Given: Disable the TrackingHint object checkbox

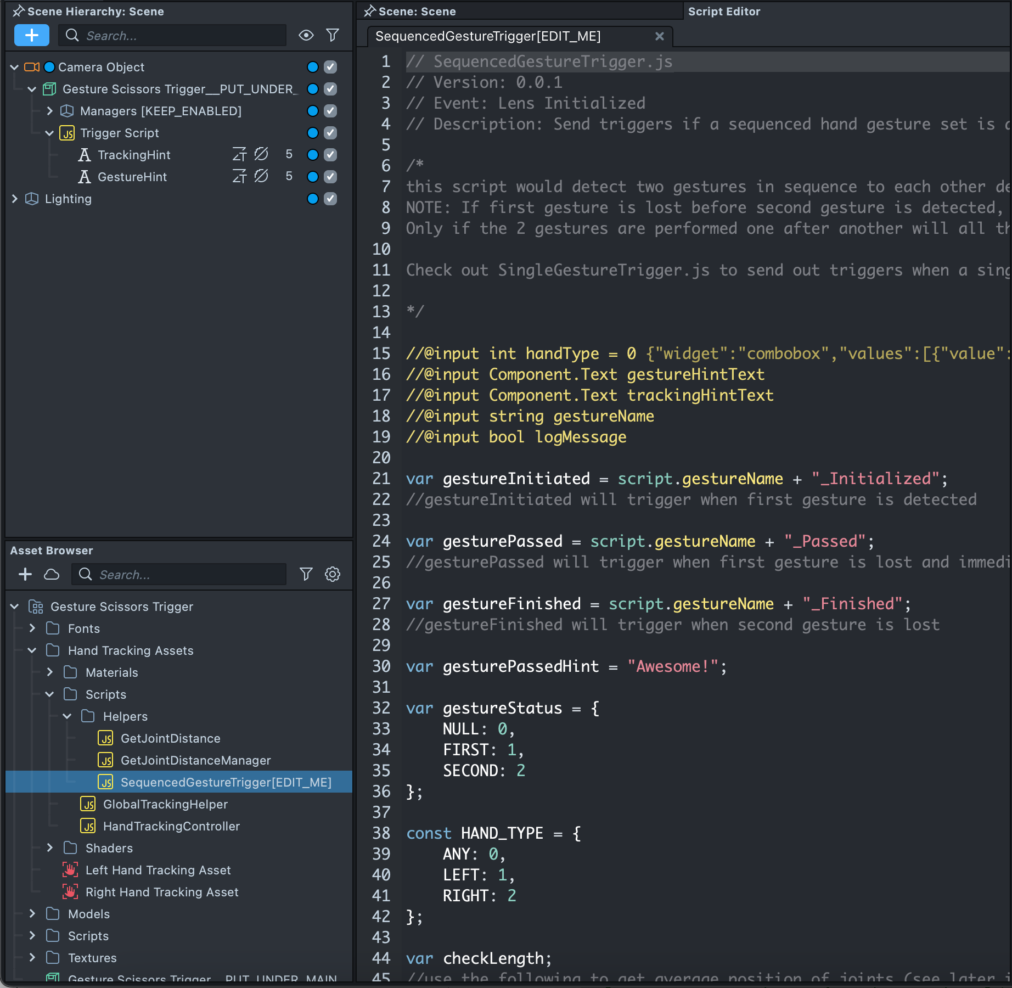Looking at the screenshot, I should tap(330, 155).
